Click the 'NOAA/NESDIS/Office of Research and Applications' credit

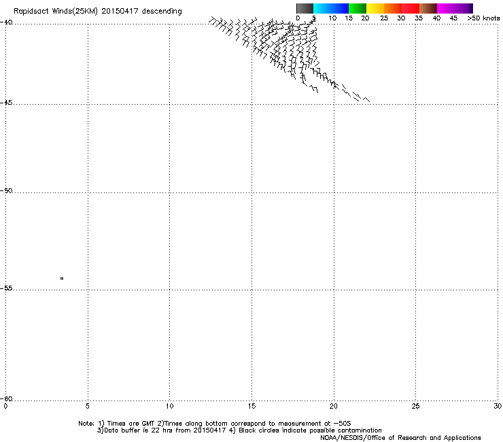(400, 438)
